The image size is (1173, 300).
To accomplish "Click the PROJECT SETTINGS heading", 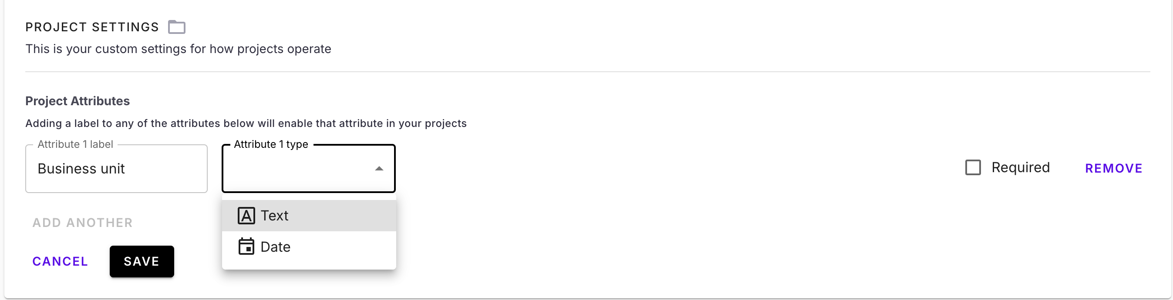I will click(92, 27).
